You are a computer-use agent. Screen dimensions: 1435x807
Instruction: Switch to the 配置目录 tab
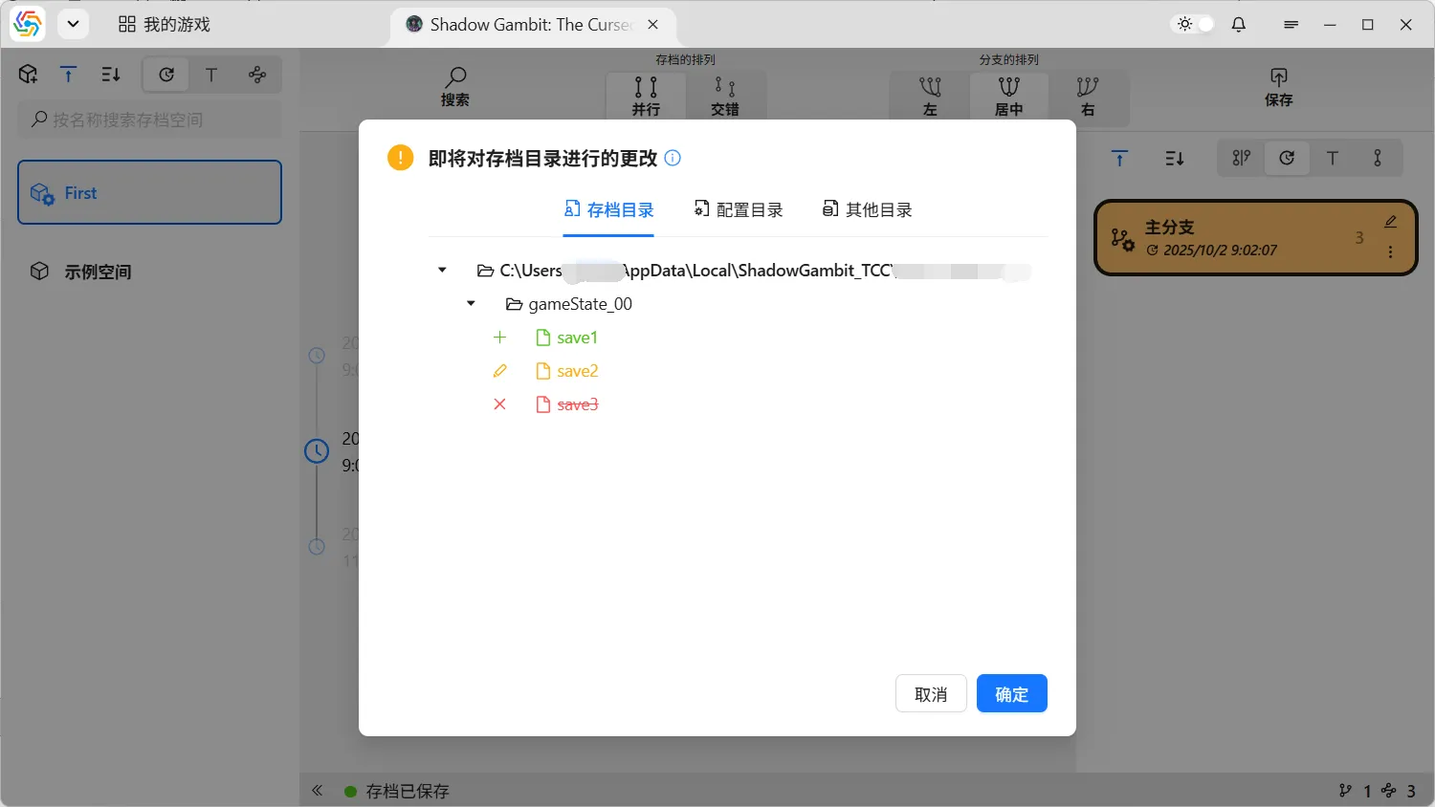pos(739,210)
